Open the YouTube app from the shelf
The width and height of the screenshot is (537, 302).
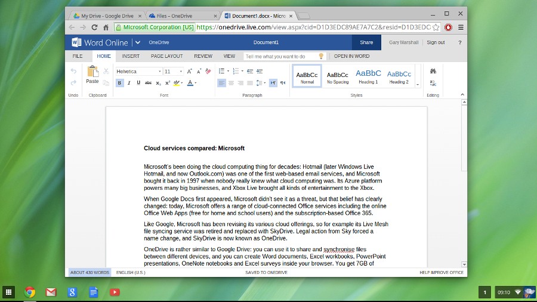tap(115, 292)
